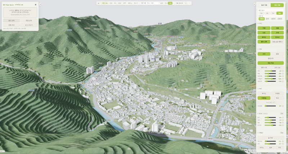Click the 평면 수면 button

point(264,68)
